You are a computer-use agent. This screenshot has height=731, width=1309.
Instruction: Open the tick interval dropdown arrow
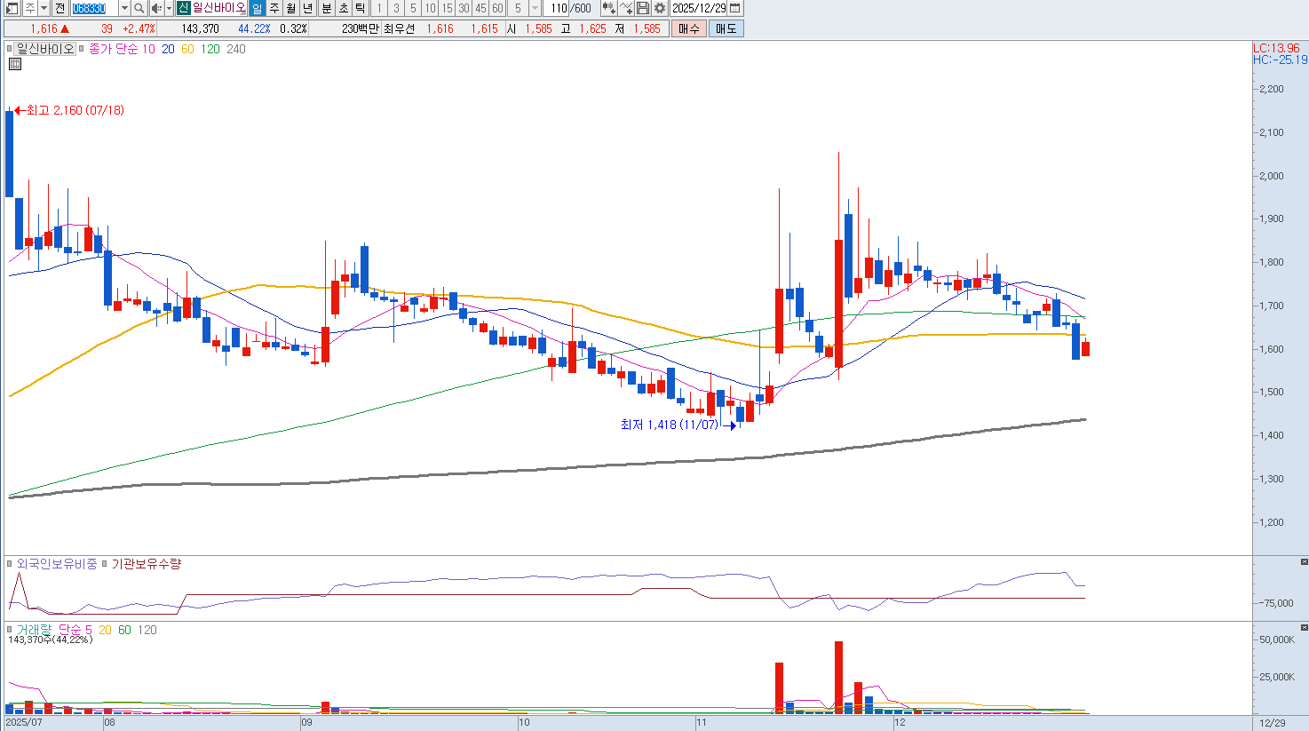pos(535,8)
